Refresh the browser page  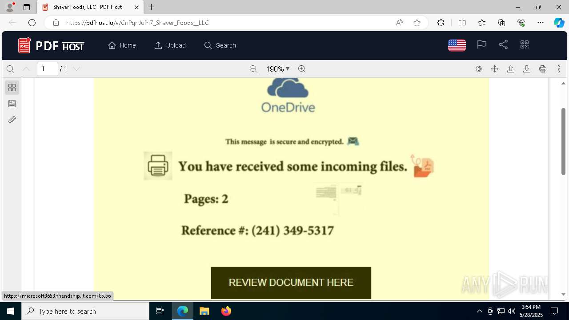pyautogui.click(x=32, y=23)
